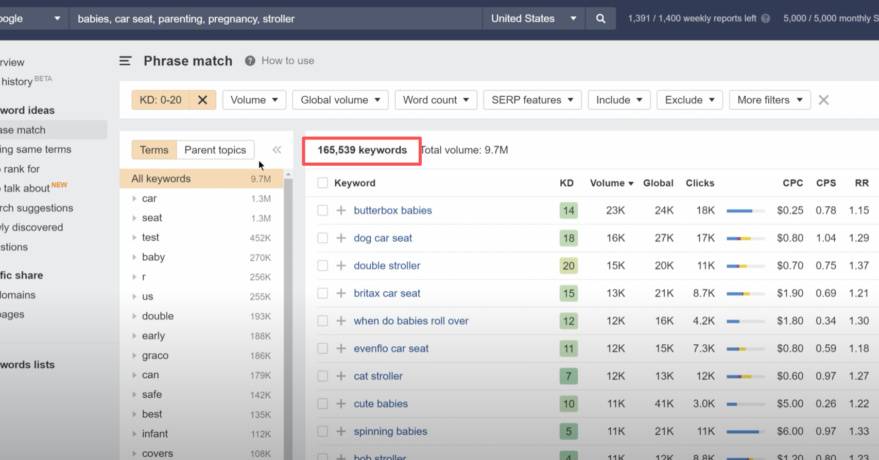Check when do babies roll over checkbox

[x=323, y=321]
